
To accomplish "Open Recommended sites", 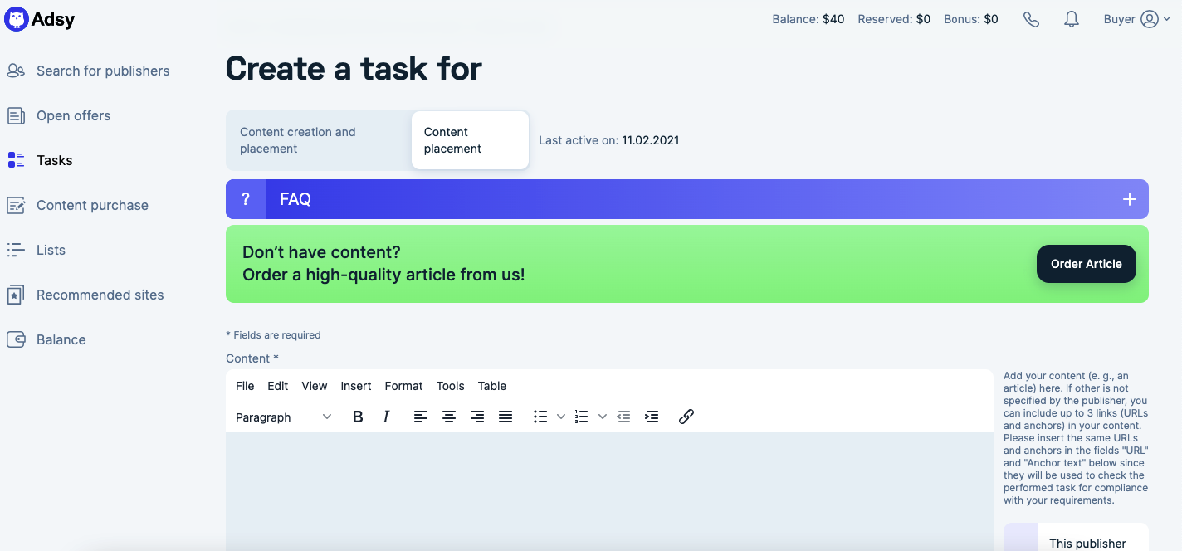I will [x=100, y=295].
